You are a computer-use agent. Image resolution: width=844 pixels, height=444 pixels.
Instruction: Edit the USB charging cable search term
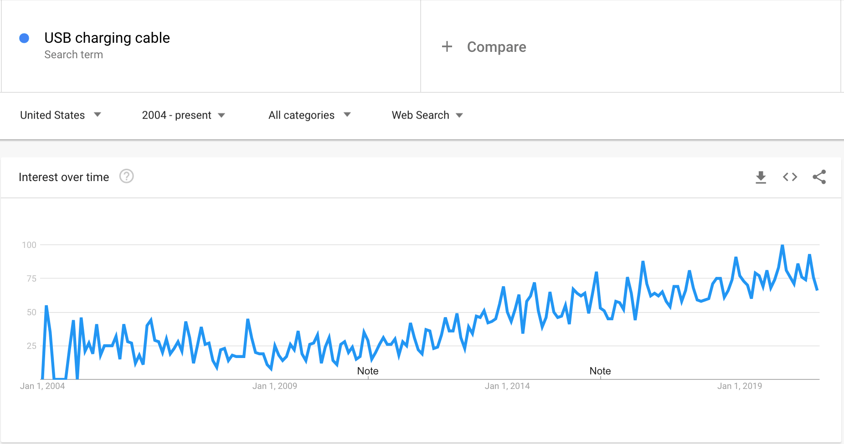tap(107, 38)
